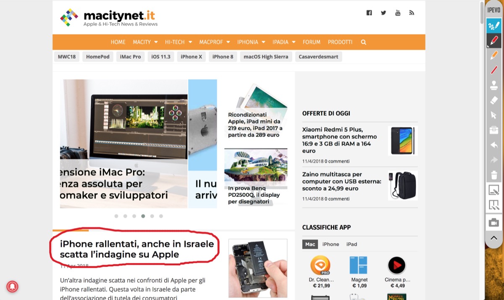Select the first carousel slide dot
Image resolution: width=504 pixels, height=300 pixels.
(116, 216)
